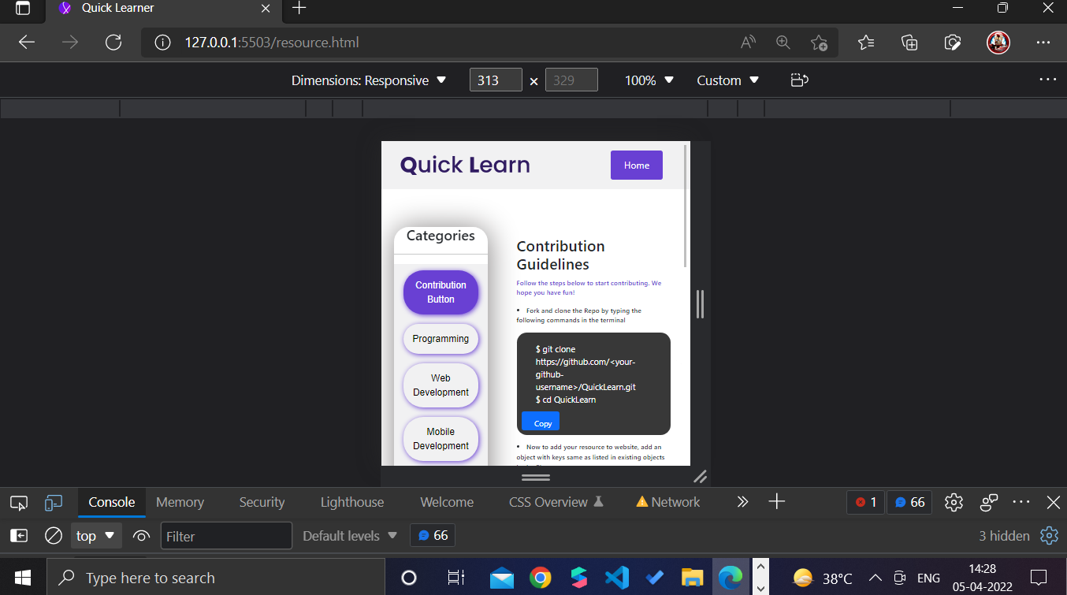The width and height of the screenshot is (1067, 595).
Task: Switch to the Security tab
Action: (x=262, y=502)
